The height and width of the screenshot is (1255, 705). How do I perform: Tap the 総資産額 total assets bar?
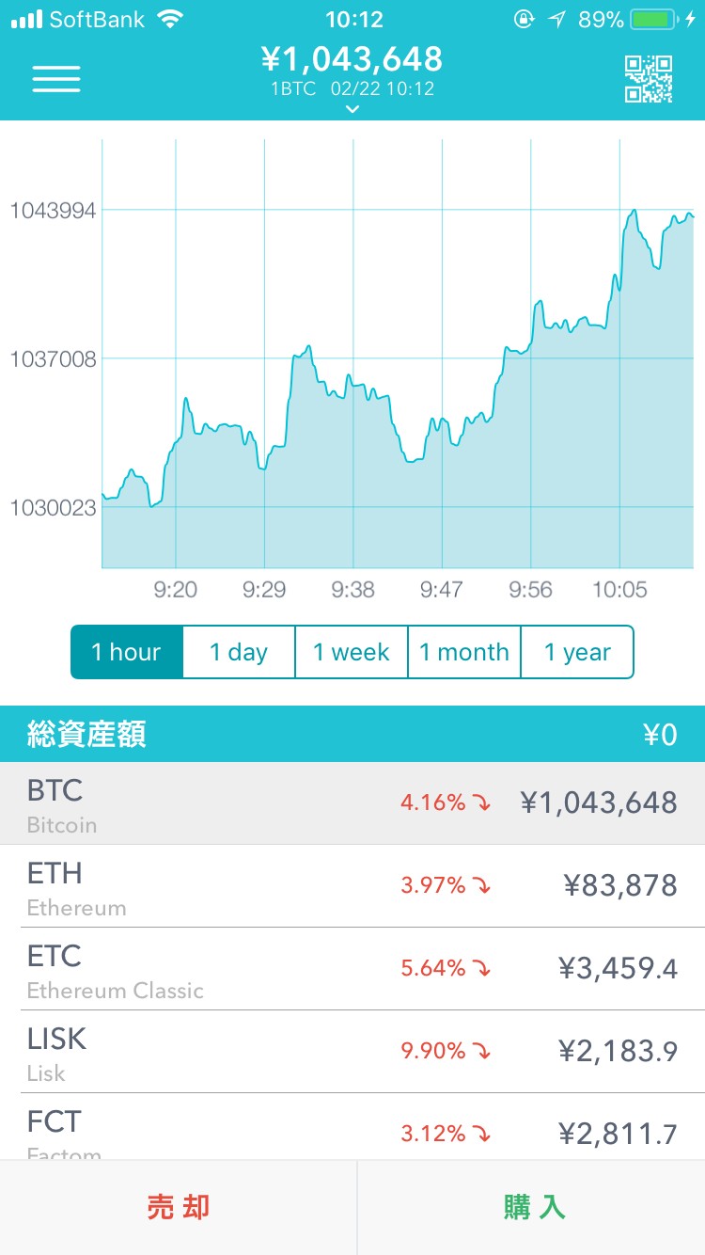click(352, 734)
